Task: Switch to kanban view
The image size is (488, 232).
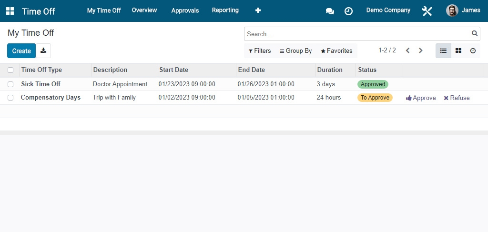Action: click(458, 50)
